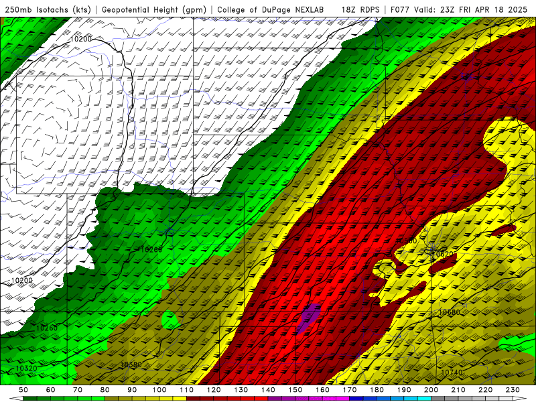
Task: Click the legend value 80
Action: coord(105,390)
